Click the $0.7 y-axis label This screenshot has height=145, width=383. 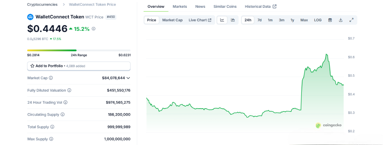point(351,39)
